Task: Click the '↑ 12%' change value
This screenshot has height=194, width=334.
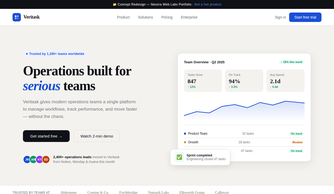Action: [191, 87]
